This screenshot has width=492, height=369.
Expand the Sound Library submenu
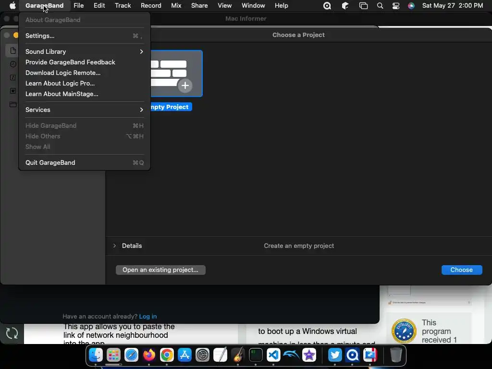click(x=85, y=51)
